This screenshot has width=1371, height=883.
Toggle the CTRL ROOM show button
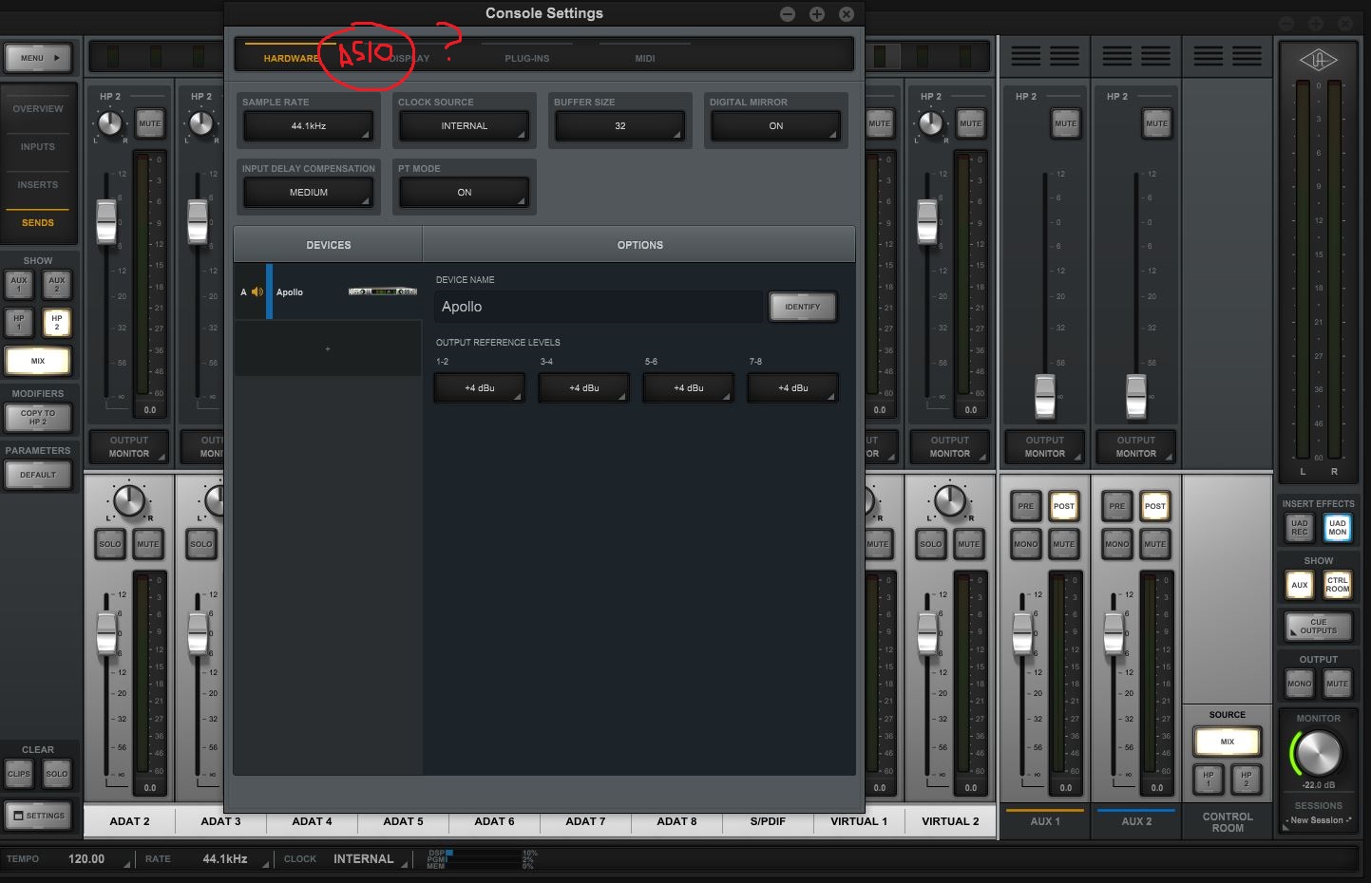click(1338, 585)
